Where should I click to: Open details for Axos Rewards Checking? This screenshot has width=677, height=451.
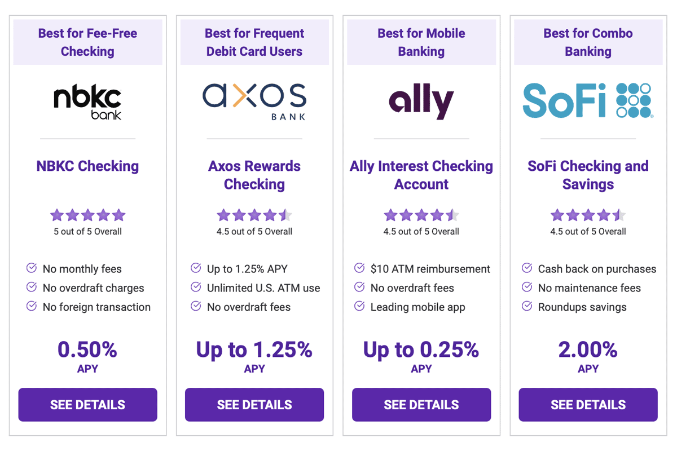coord(254,405)
